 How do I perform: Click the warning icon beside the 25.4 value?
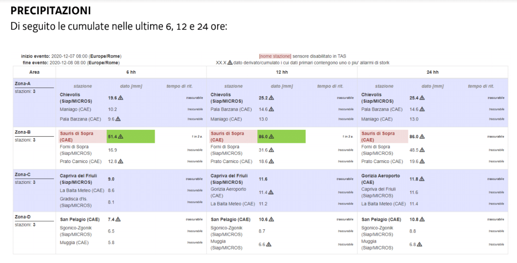point(422,98)
